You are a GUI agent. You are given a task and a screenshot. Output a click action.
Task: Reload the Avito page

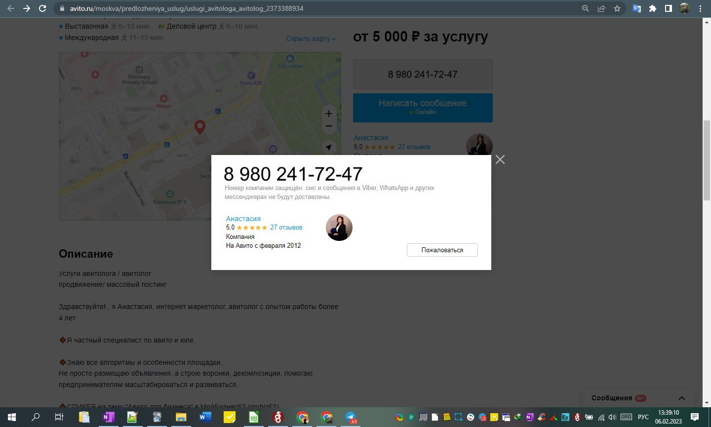pyautogui.click(x=42, y=8)
